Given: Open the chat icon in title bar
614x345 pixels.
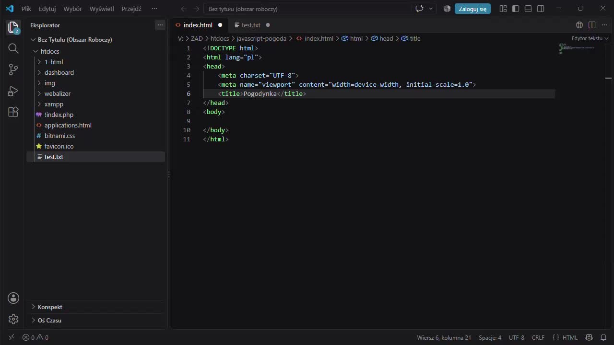Looking at the screenshot, I should (x=420, y=9).
